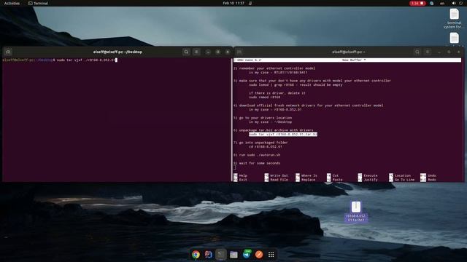
Task: Click the 'cd r8168-8.052.01' line
Action: point(266,147)
